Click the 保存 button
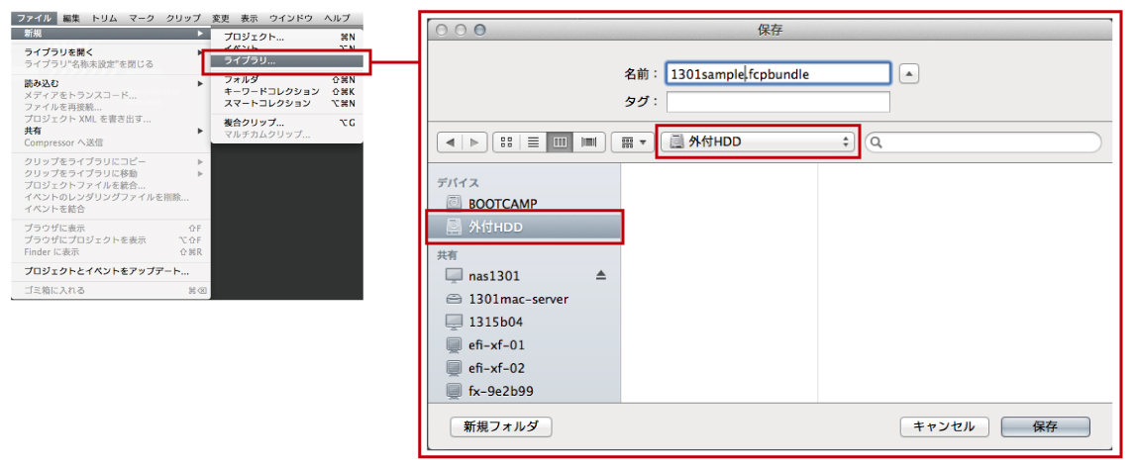The height and width of the screenshot is (468, 1134). click(x=1045, y=426)
